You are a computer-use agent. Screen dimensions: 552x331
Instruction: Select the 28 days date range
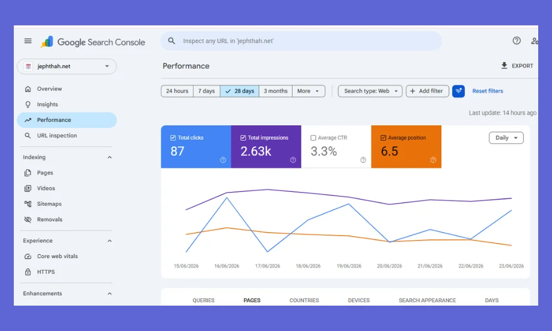click(240, 91)
